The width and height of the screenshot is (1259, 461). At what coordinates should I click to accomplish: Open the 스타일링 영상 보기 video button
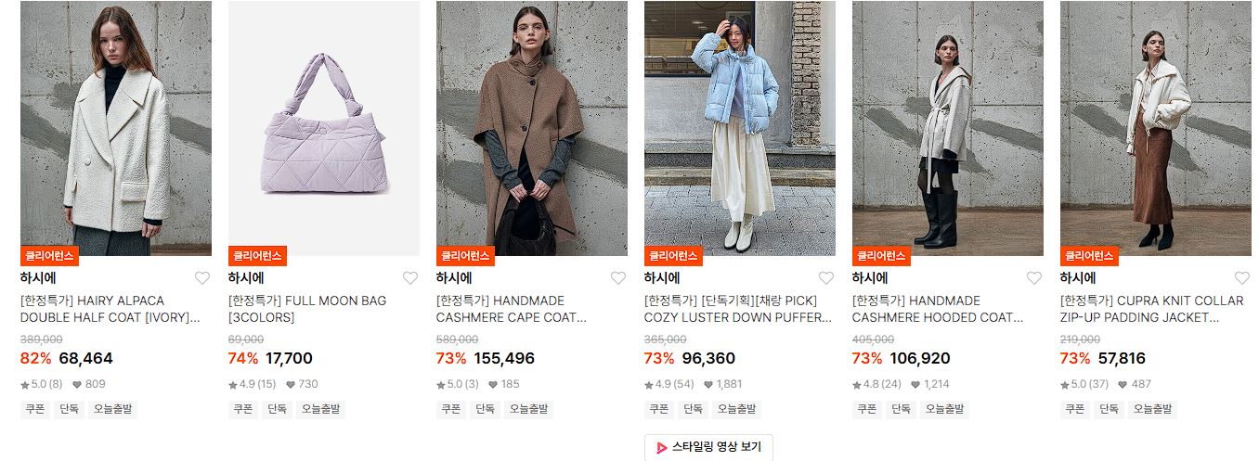tap(708, 447)
